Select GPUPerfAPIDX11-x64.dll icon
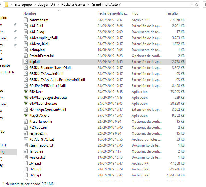 coord(26,86)
